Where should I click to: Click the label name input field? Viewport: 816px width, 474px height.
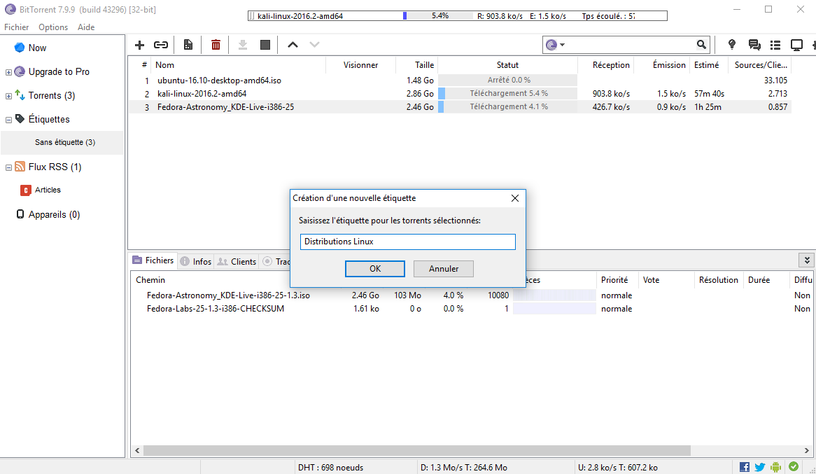(x=407, y=242)
